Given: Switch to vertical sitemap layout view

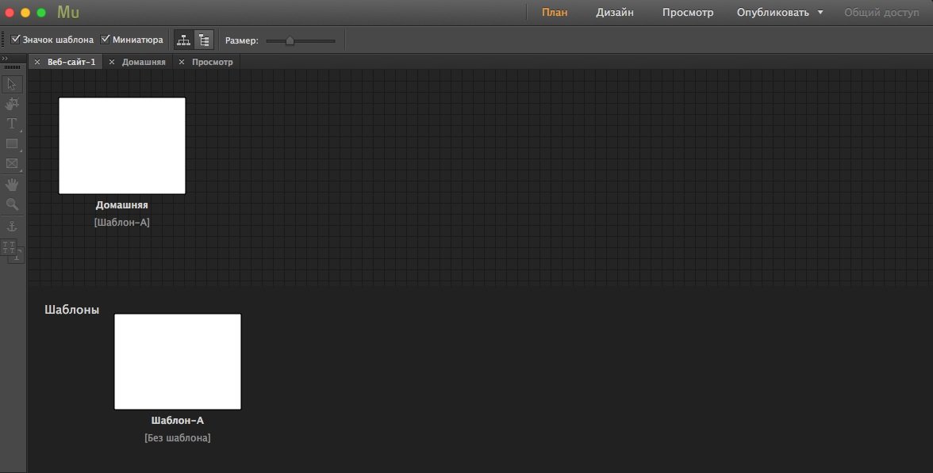Looking at the screenshot, I should [204, 40].
